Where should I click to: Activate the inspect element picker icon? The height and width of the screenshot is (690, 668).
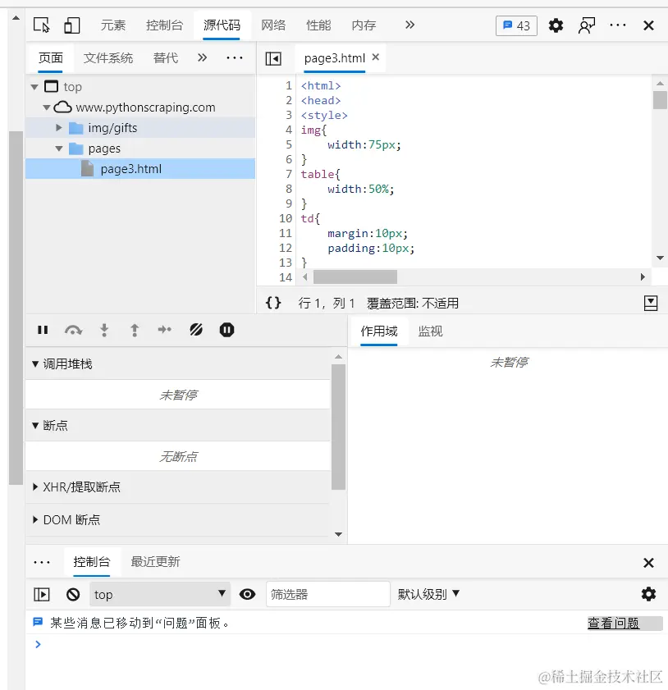point(42,25)
